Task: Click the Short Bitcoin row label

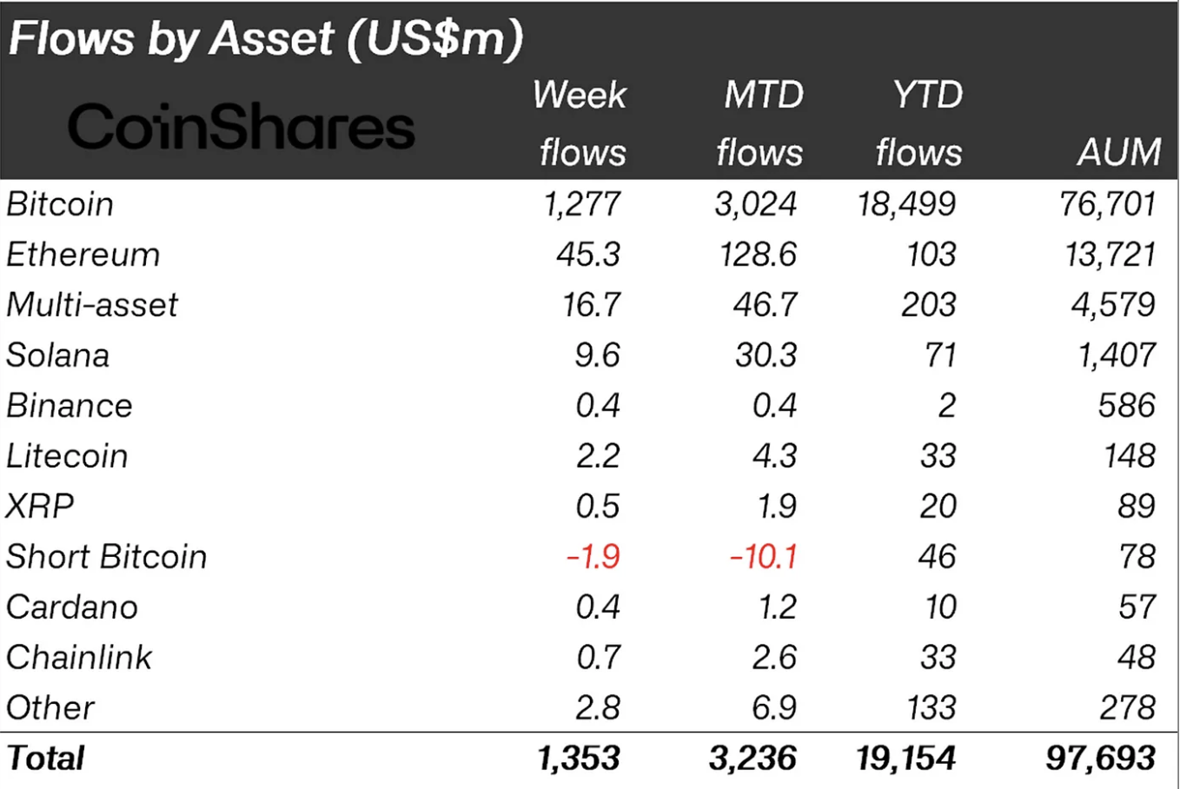Action: (107, 557)
